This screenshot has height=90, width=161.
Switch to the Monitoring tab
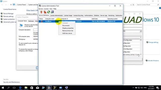111,15
